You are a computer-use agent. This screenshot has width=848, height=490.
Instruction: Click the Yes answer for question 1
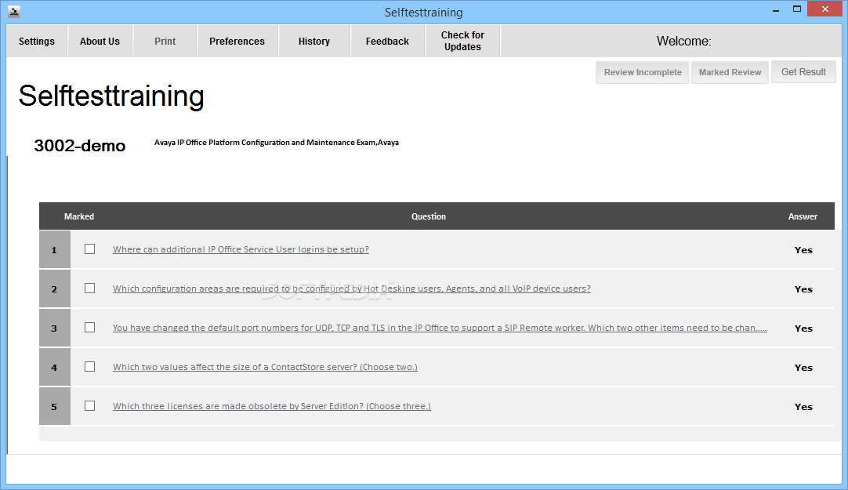tap(803, 250)
